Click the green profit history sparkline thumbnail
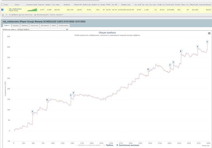Image resolution: width=212 pixels, height=148 pixels. tap(32, 10)
